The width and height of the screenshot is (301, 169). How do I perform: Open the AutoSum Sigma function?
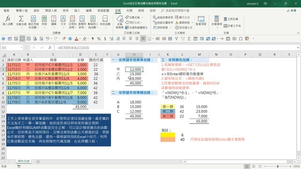[21, 22]
